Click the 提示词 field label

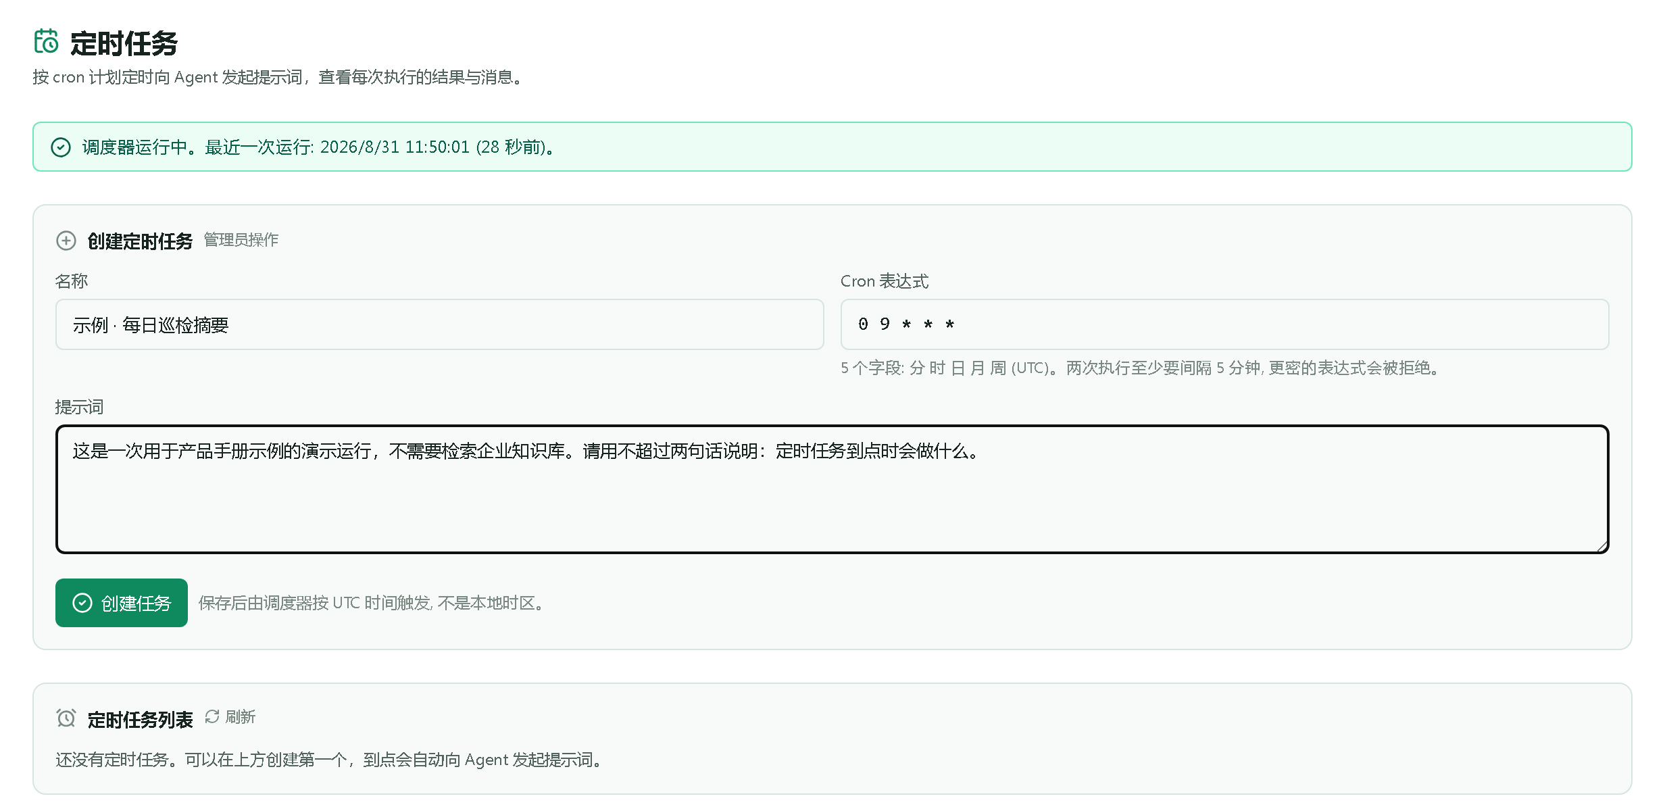79,407
